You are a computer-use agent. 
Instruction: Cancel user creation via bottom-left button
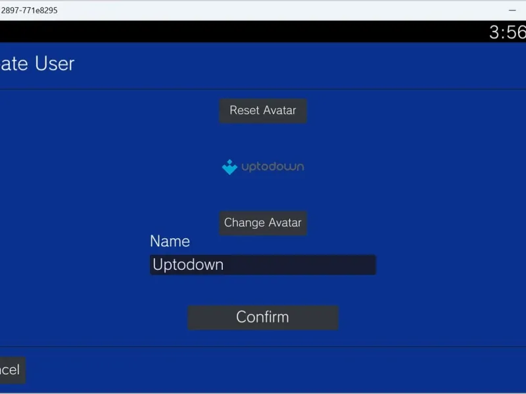(12, 370)
